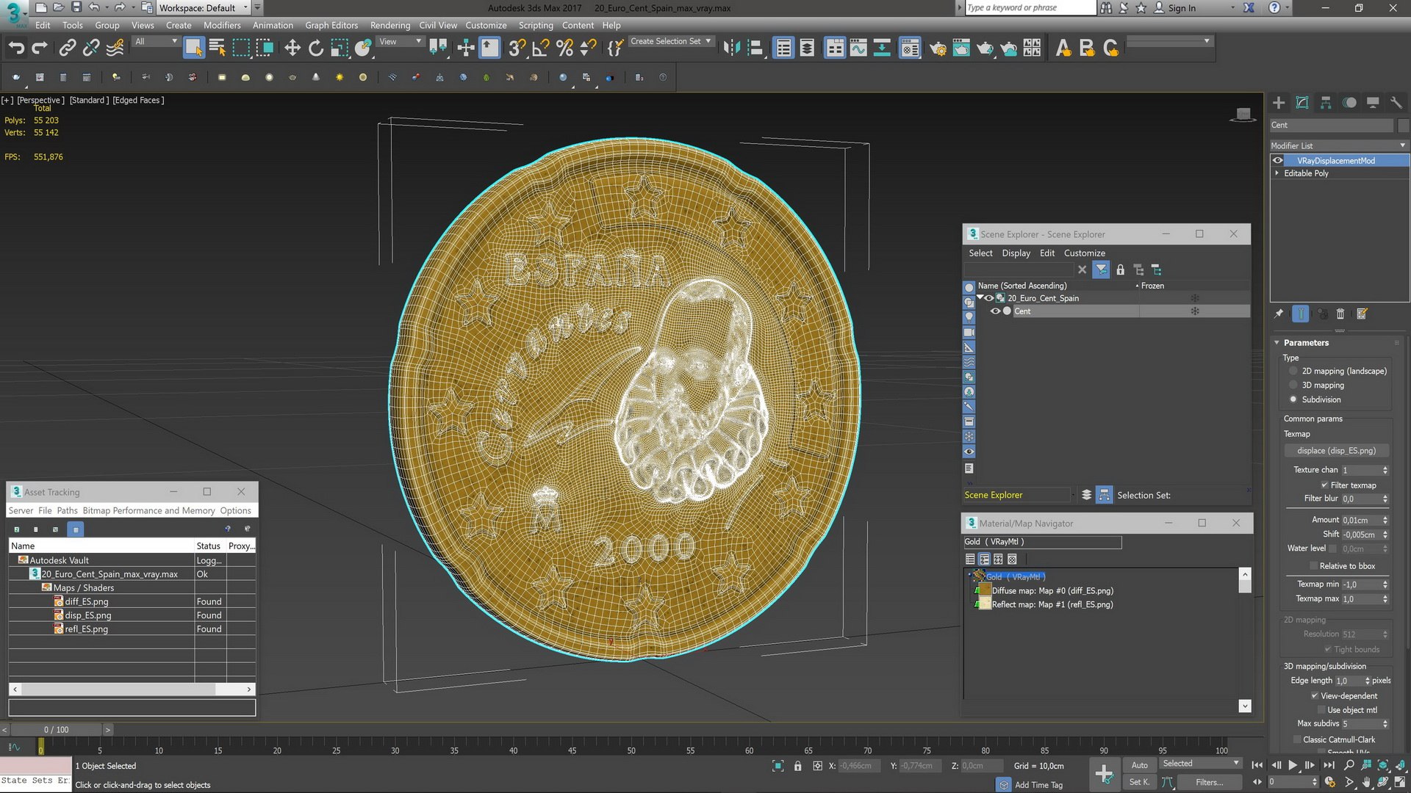
Task: Open the Modifier List dropdown
Action: (x=1338, y=145)
